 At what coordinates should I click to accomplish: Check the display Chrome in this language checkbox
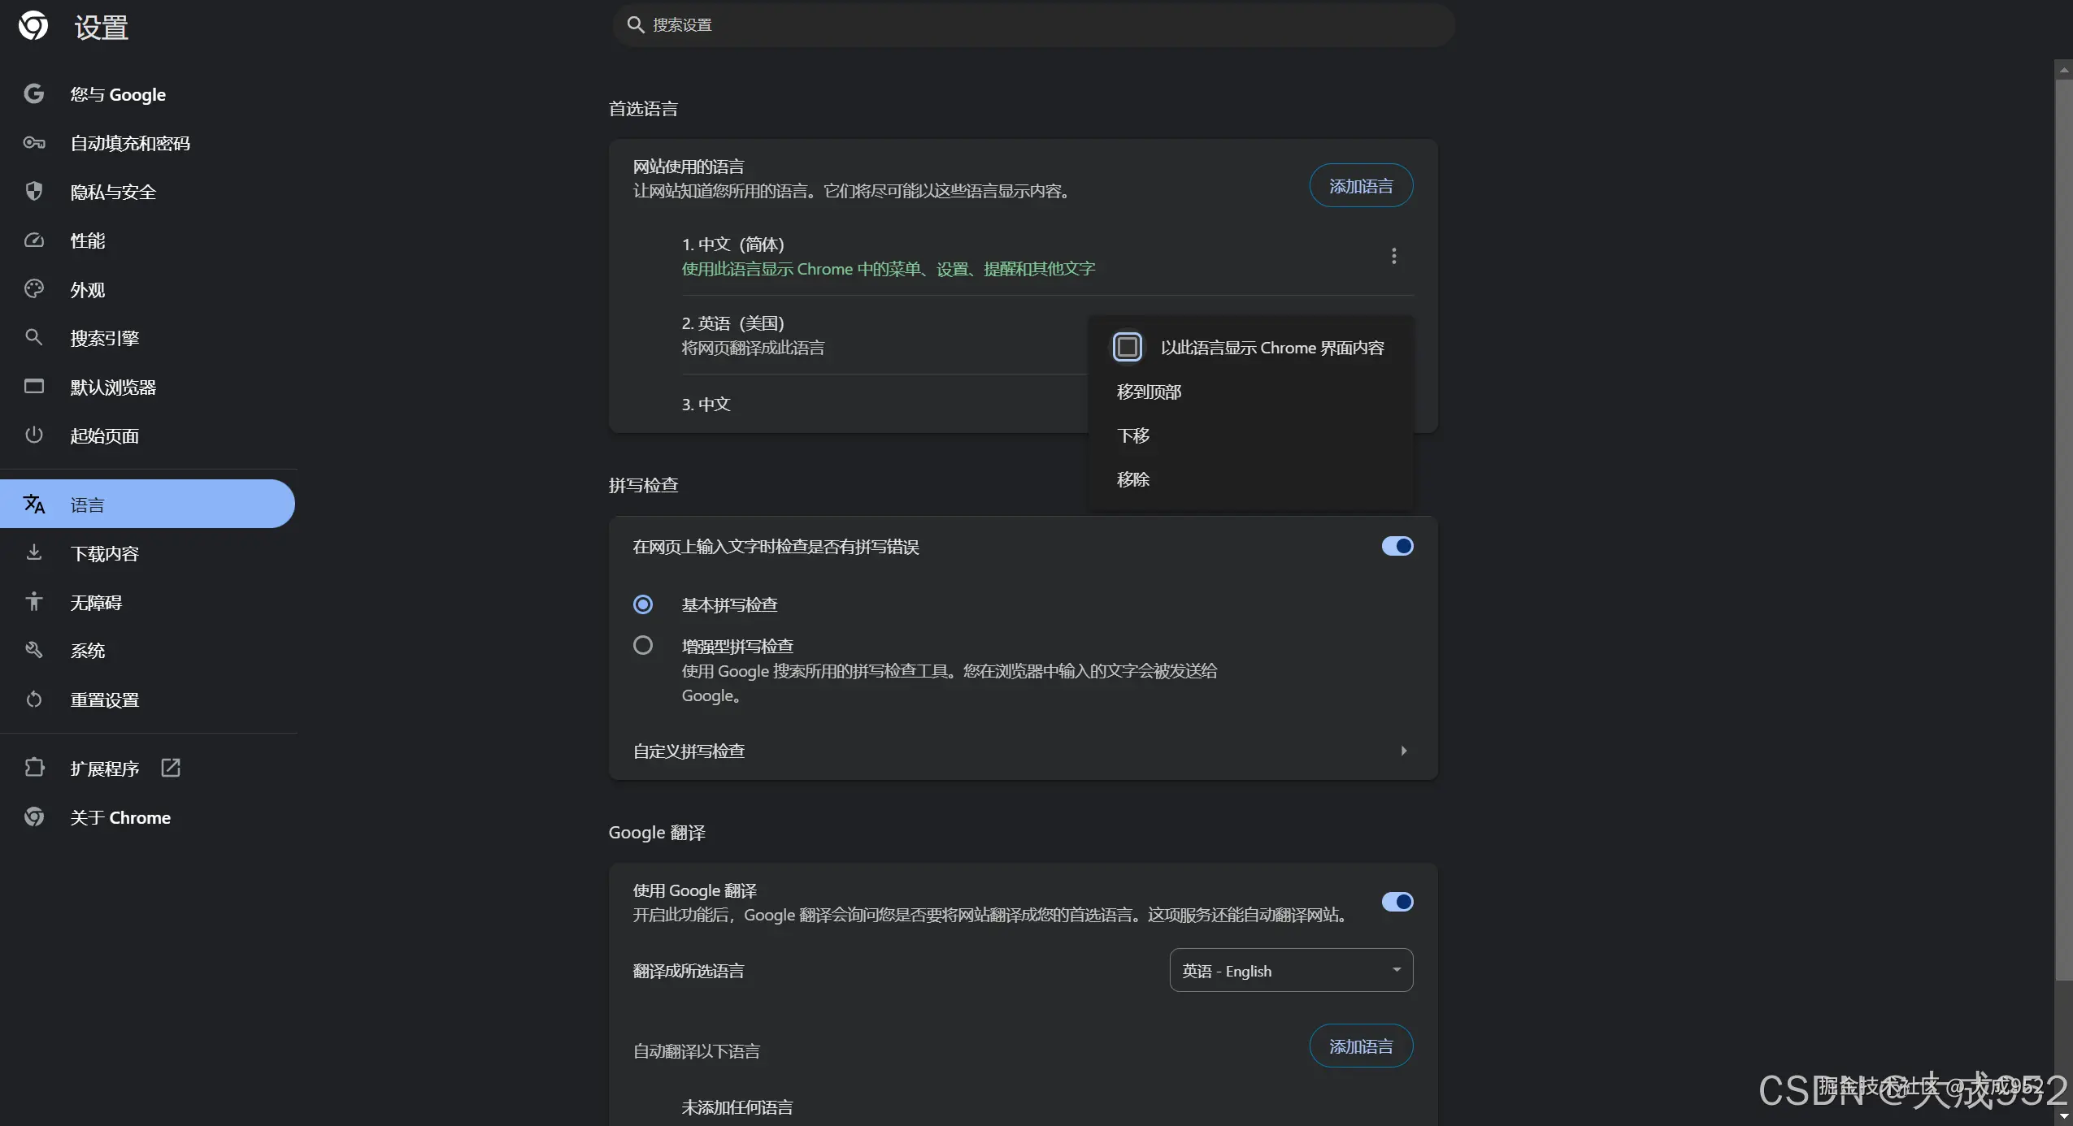(x=1127, y=347)
